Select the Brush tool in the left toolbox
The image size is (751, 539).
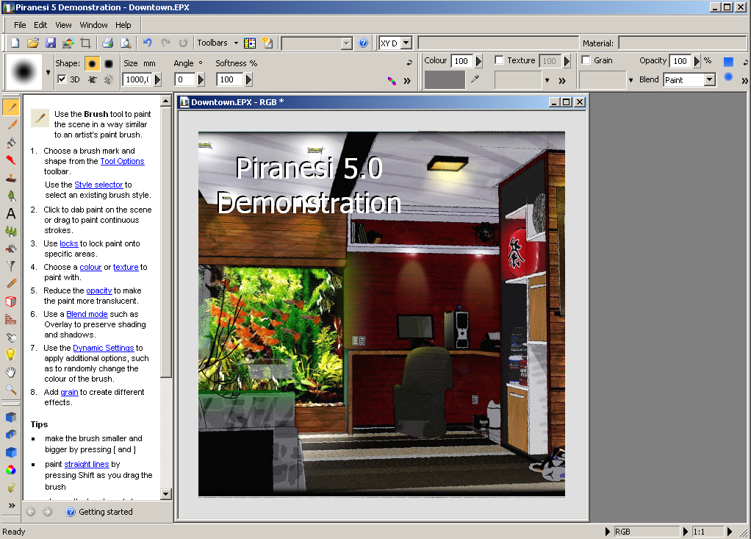point(10,107)
